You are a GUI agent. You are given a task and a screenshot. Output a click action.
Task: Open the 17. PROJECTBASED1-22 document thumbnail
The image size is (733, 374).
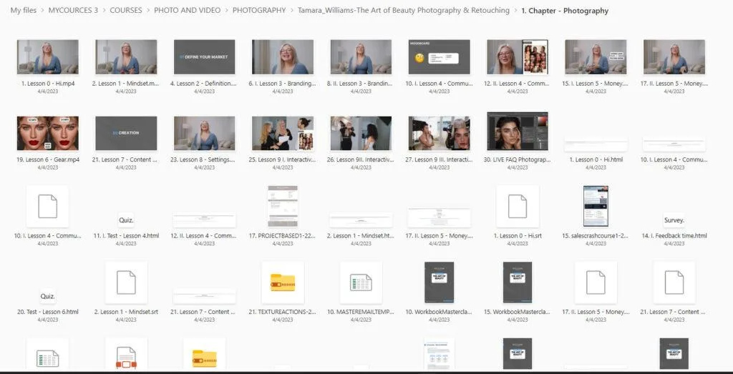coord(283,206)
